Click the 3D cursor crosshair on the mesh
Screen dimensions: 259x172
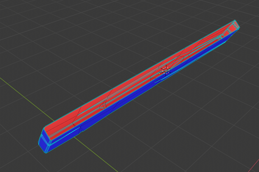coord(166,71)
